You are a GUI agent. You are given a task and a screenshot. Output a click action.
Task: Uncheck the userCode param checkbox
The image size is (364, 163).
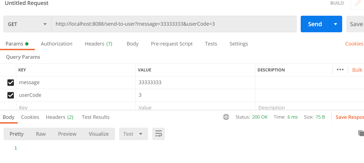point(11,95)
